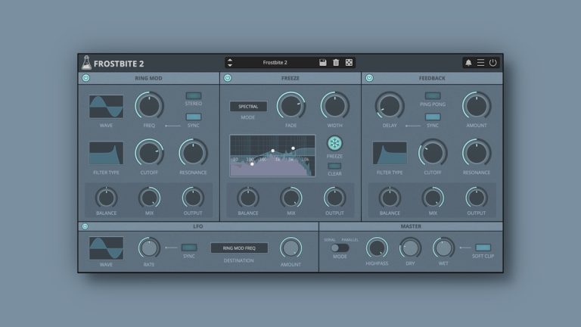
Task: Click the flask logo beside Frostbite 2
Action: click(86, 63)
